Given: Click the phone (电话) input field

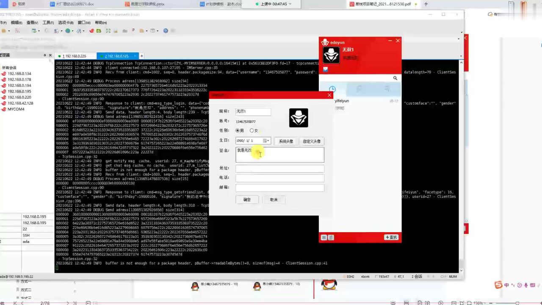Looking at the screenshot, I should [279, 178].
